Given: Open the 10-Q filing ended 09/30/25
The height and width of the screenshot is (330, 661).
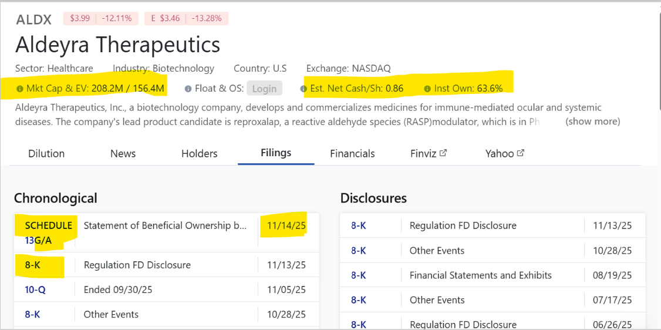Looking at the screenshot, I should [35, 289].
